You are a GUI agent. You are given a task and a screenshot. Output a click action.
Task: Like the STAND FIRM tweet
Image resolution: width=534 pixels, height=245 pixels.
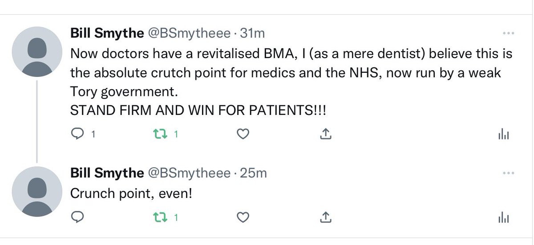click(242, 134)
